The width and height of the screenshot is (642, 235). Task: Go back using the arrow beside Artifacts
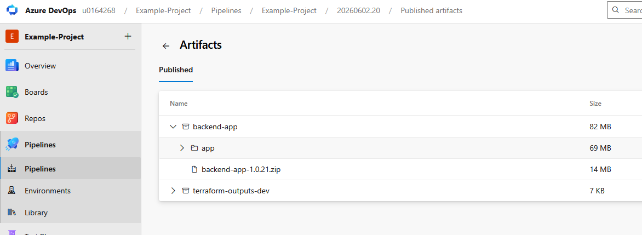pos(165,46)
